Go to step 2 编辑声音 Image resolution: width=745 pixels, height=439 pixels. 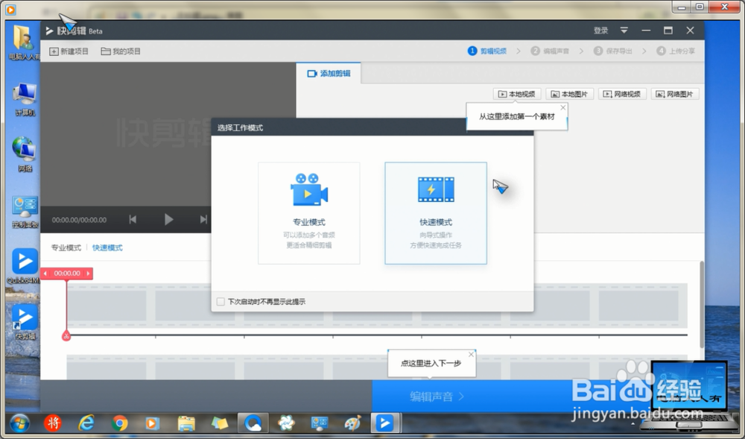(x=550, y=51)
